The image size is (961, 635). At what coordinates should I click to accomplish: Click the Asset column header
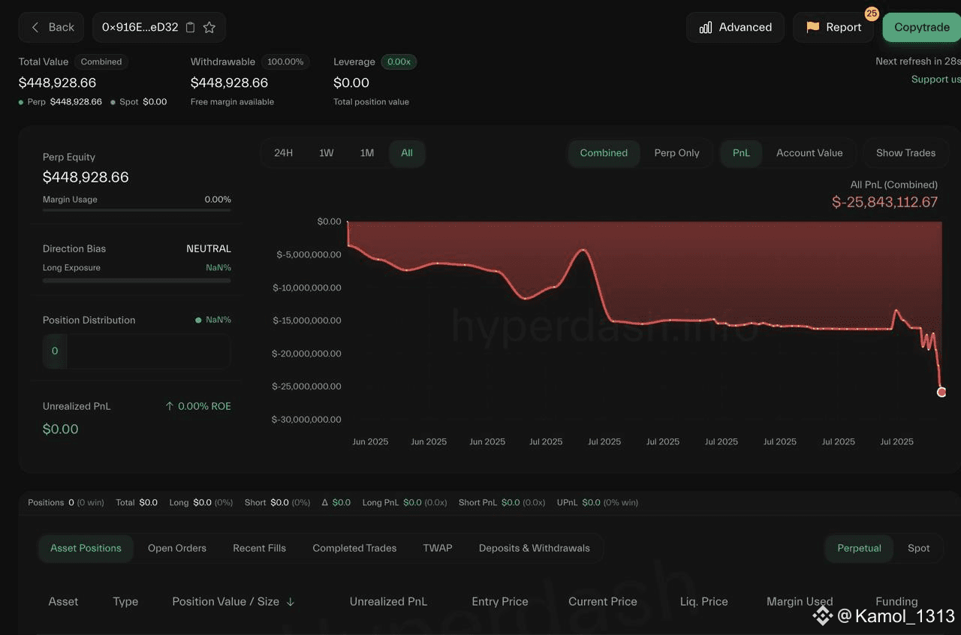pos(63,602)
